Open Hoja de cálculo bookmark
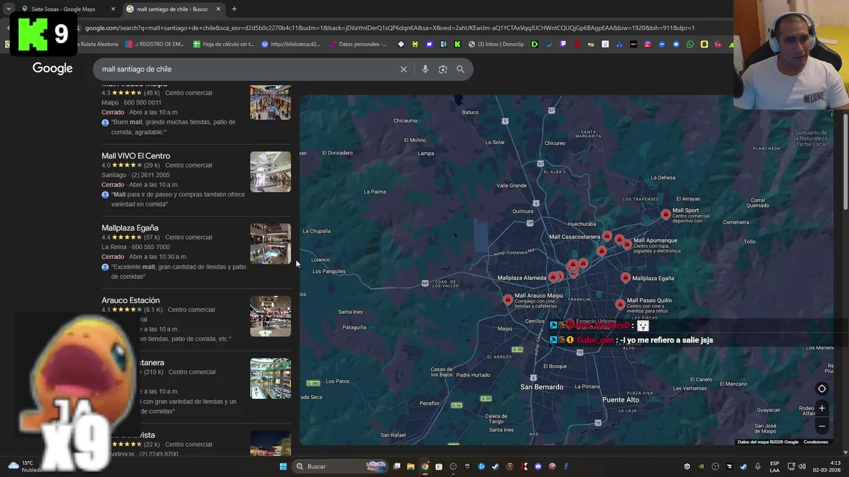The height and width of the screenshot is (477, 849). tap(224, 44)
